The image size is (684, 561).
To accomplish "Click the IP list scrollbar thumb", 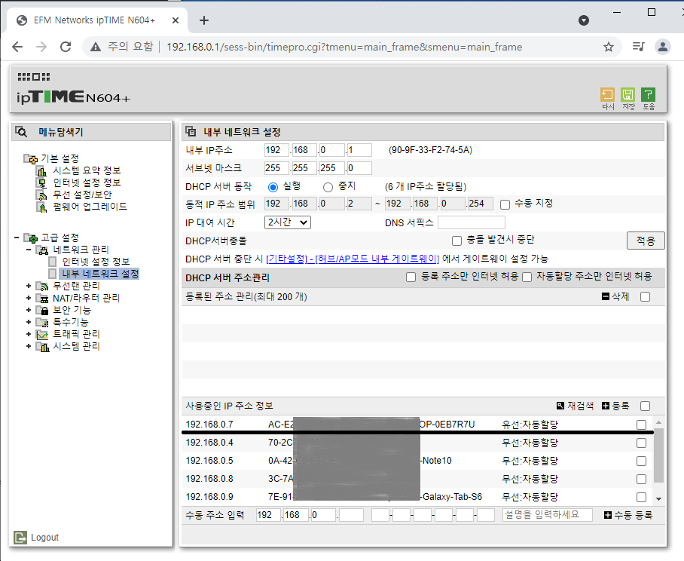I will pyautogui.click(x=658, y=455).
